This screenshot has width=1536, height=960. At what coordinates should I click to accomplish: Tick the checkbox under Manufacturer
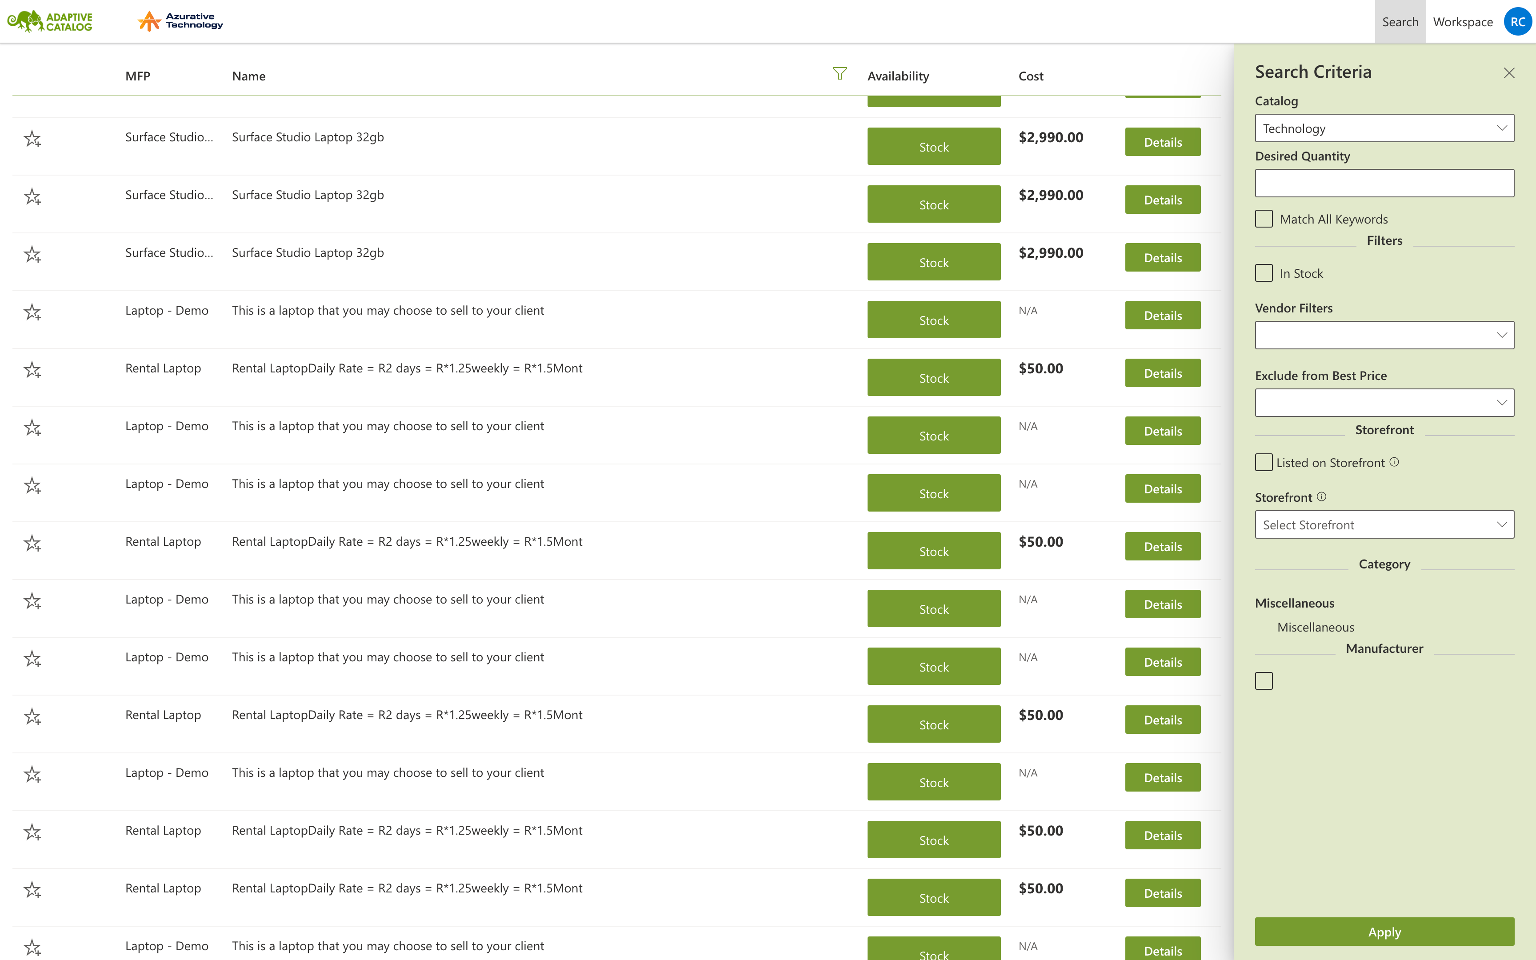(x=1264, y=680)
